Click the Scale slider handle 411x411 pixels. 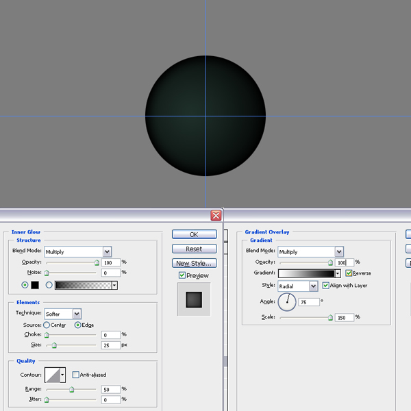331,318
